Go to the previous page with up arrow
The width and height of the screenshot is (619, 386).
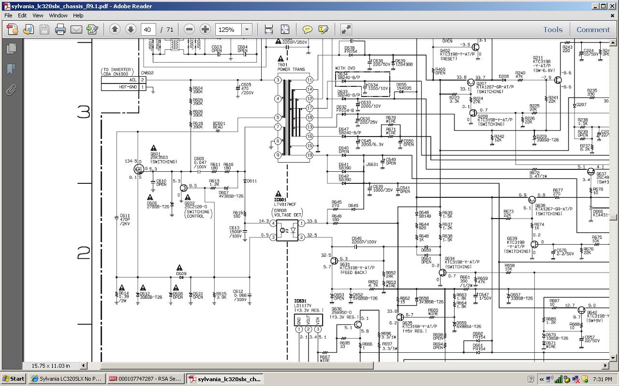115,29
